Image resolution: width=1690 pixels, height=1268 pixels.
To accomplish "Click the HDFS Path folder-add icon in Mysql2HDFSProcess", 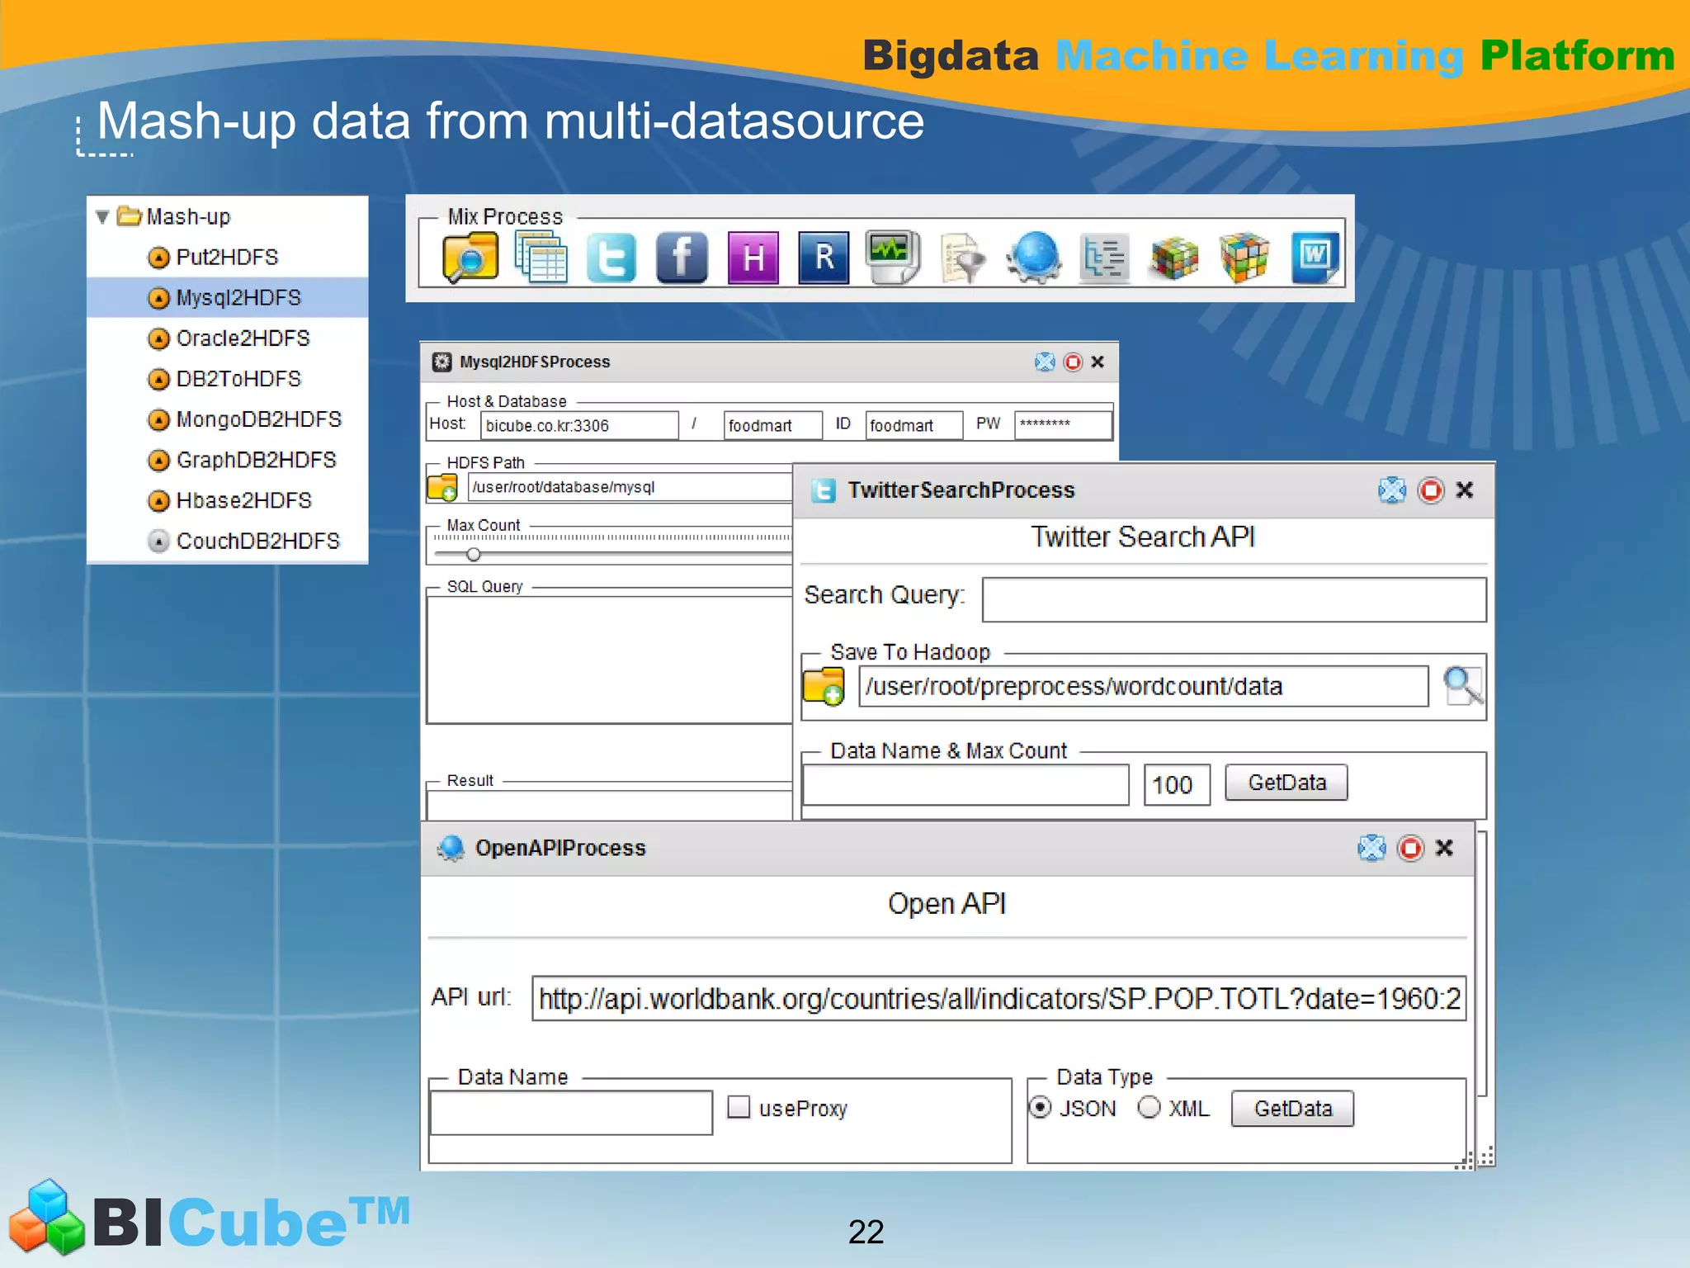I will [442, 487].
